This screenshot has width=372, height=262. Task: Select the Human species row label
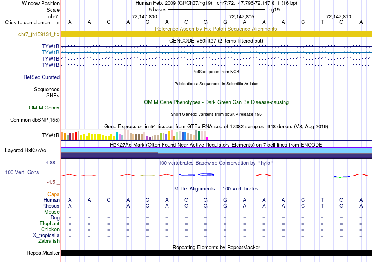coord(51,200)
